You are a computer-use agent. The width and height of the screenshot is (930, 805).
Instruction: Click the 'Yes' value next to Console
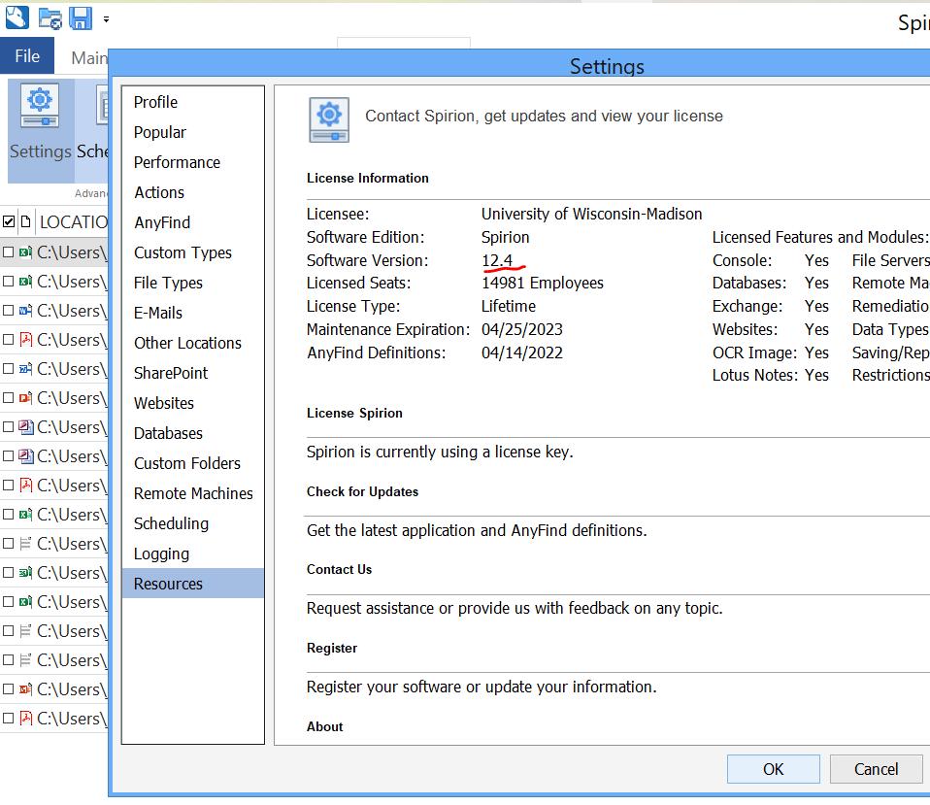click(816, 260)
